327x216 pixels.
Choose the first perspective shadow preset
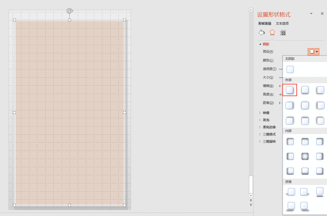[291, 192]
